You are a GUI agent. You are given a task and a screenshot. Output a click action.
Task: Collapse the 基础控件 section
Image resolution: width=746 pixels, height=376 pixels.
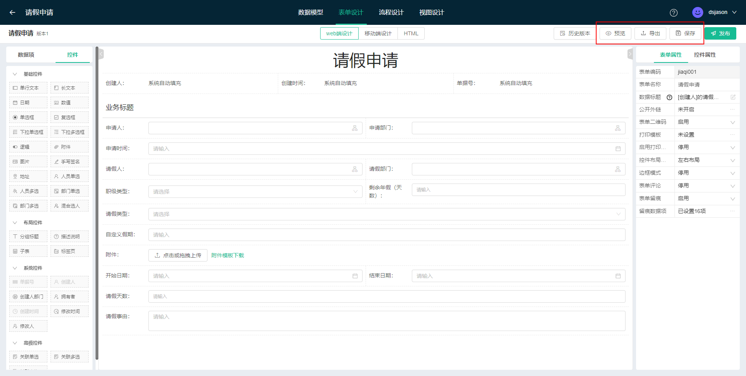click(x=15, y=74)
